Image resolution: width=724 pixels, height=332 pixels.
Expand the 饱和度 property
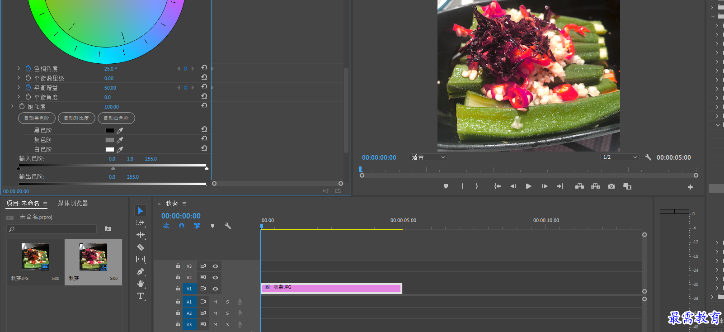click(12, 106)
